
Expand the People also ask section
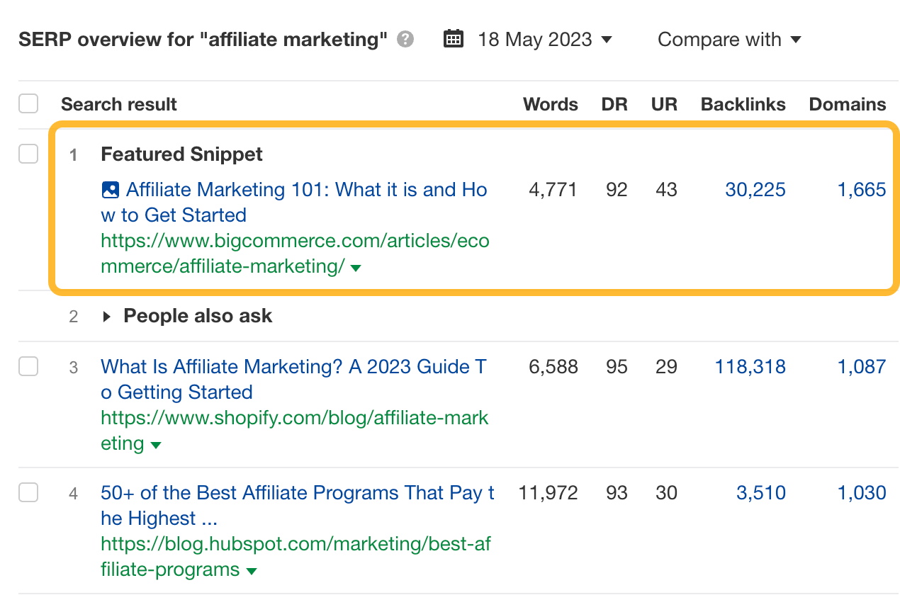coord(106,316)
